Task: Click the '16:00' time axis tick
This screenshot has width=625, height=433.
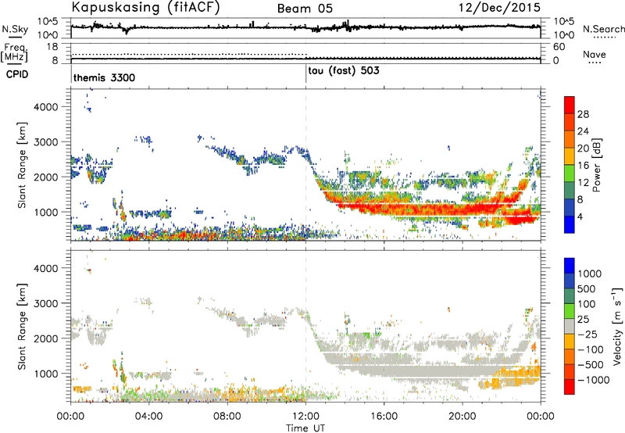Action: [384, 417]
